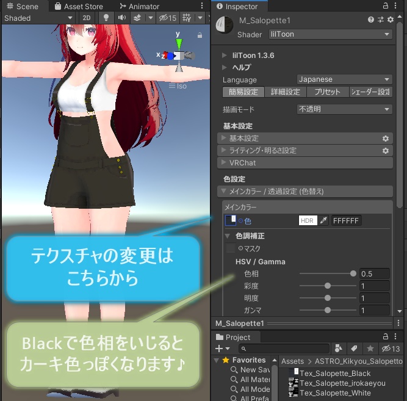The width and height of the screenshot is (407, 401).
Task: Open the 描画モード 不透明 dropdown
Action: 344,109
